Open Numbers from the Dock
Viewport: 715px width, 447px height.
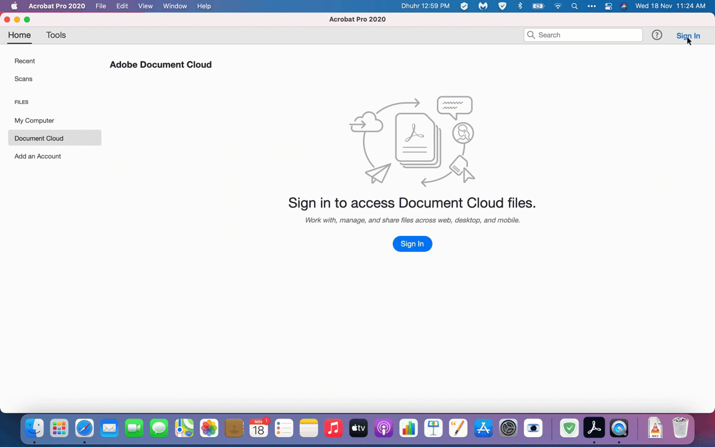click(408, 428)
